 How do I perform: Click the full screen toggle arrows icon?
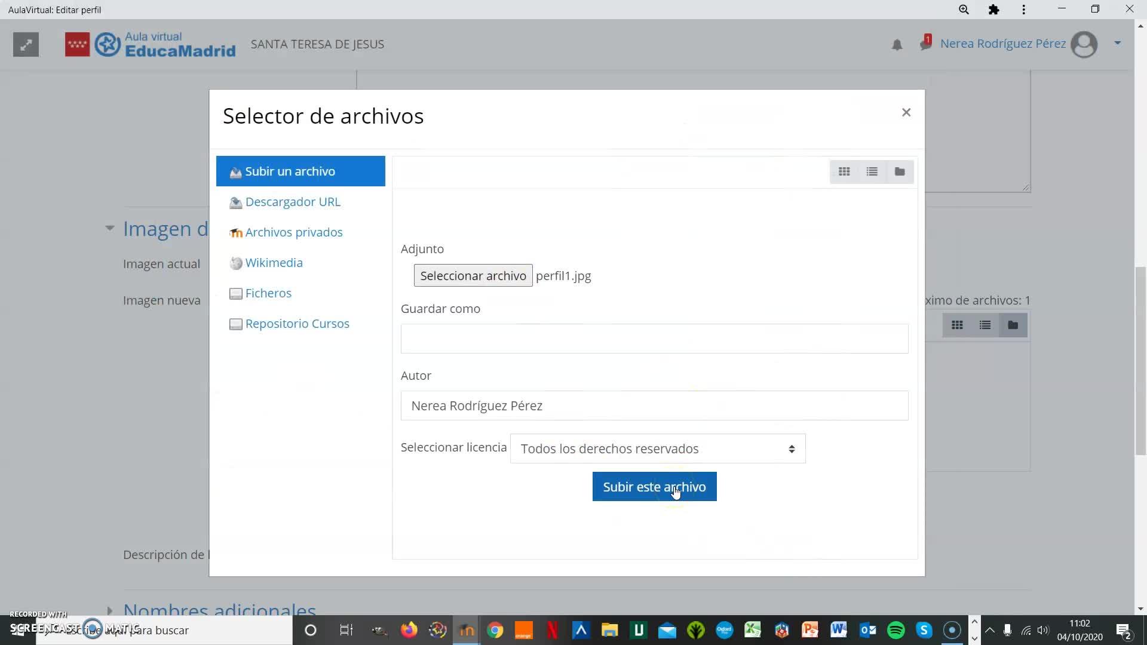pyautogui.click(x=26, y=45)
